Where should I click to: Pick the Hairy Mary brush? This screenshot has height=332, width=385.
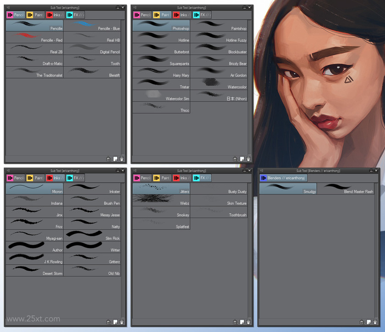(161, 72)
